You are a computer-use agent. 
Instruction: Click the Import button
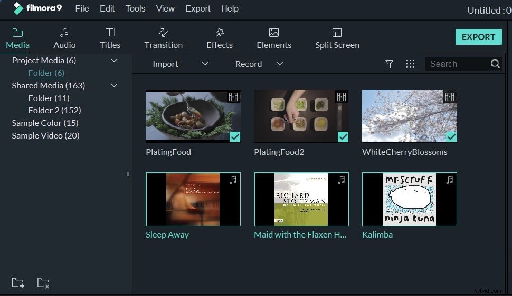point(165,64)
